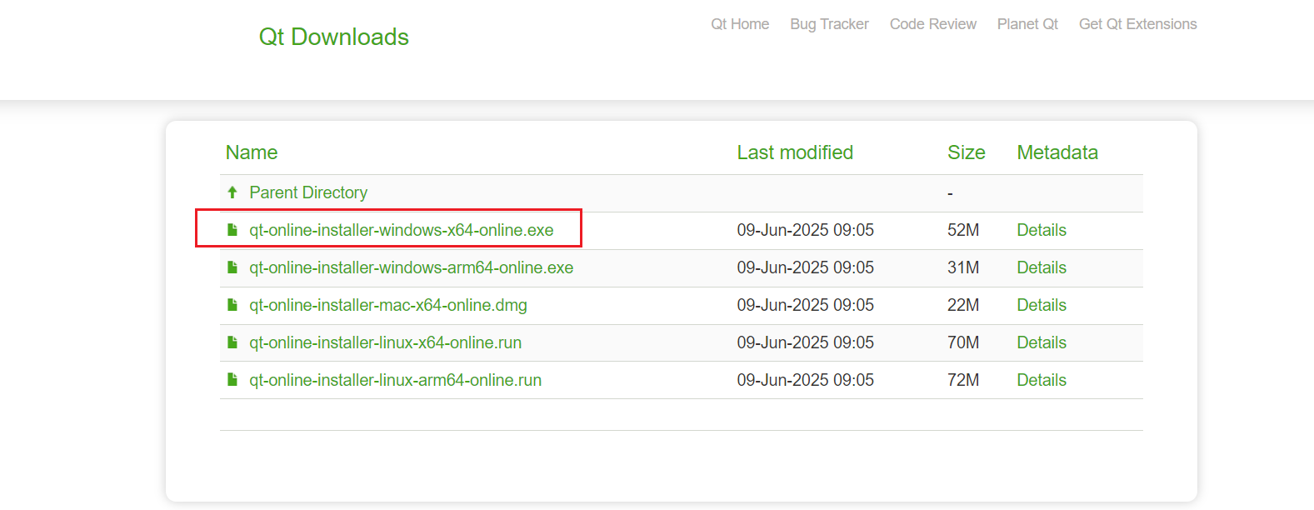
Task: Download qt-online-installer-mac-x64-online.dmg
Action: pyautogui.click(x=388, y=305)
